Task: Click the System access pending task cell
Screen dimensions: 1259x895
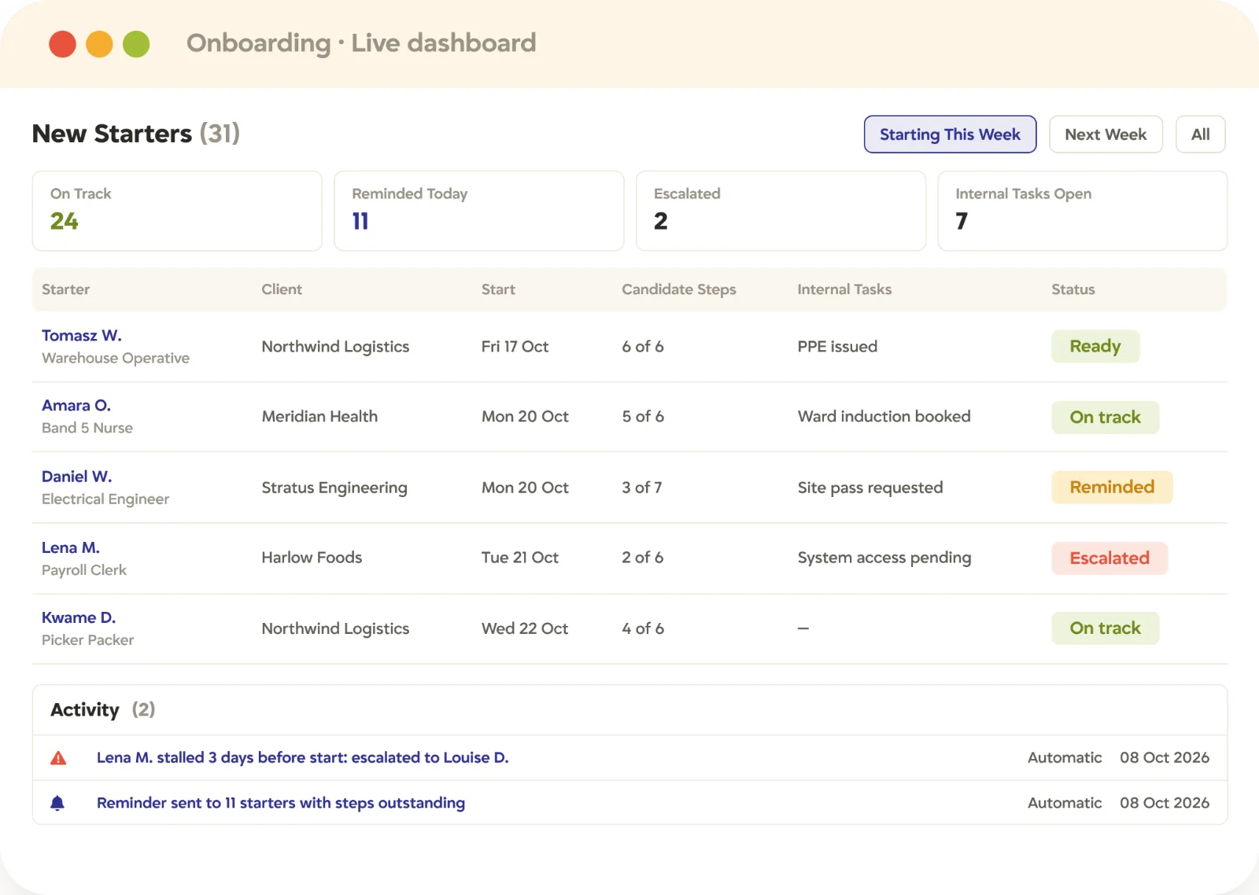Action: [884, 558]
